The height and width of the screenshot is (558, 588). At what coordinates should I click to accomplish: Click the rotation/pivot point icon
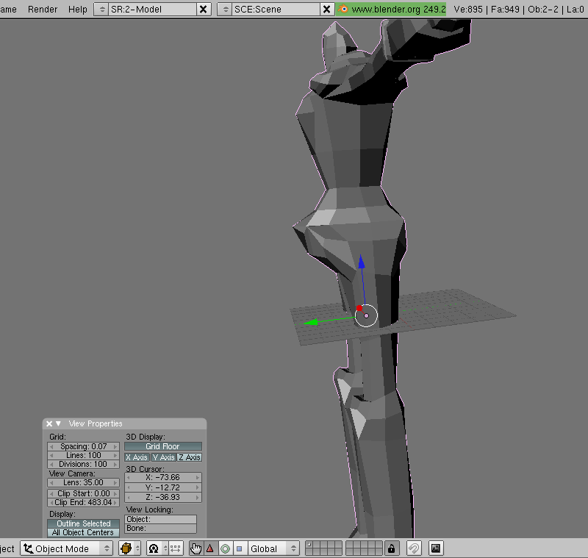coord(153,548)
